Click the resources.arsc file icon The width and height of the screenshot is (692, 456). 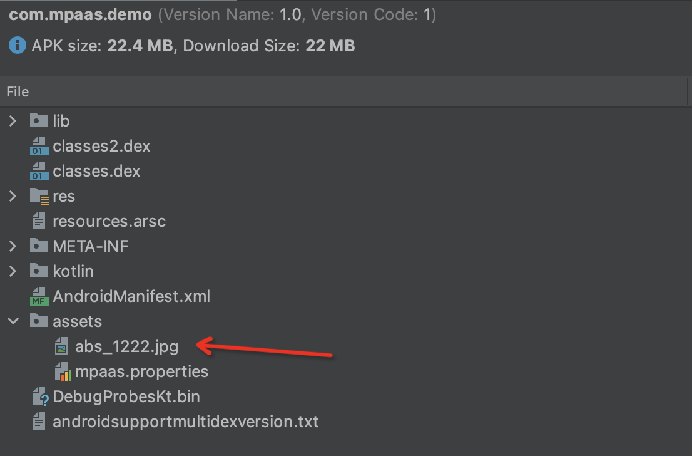39,221
